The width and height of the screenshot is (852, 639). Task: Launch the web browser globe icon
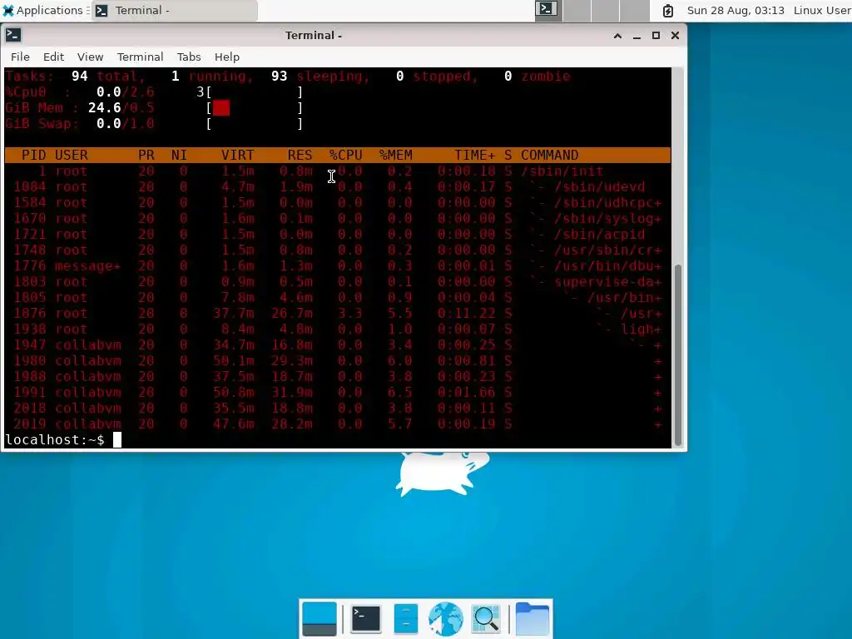click(x=446, y=619)
